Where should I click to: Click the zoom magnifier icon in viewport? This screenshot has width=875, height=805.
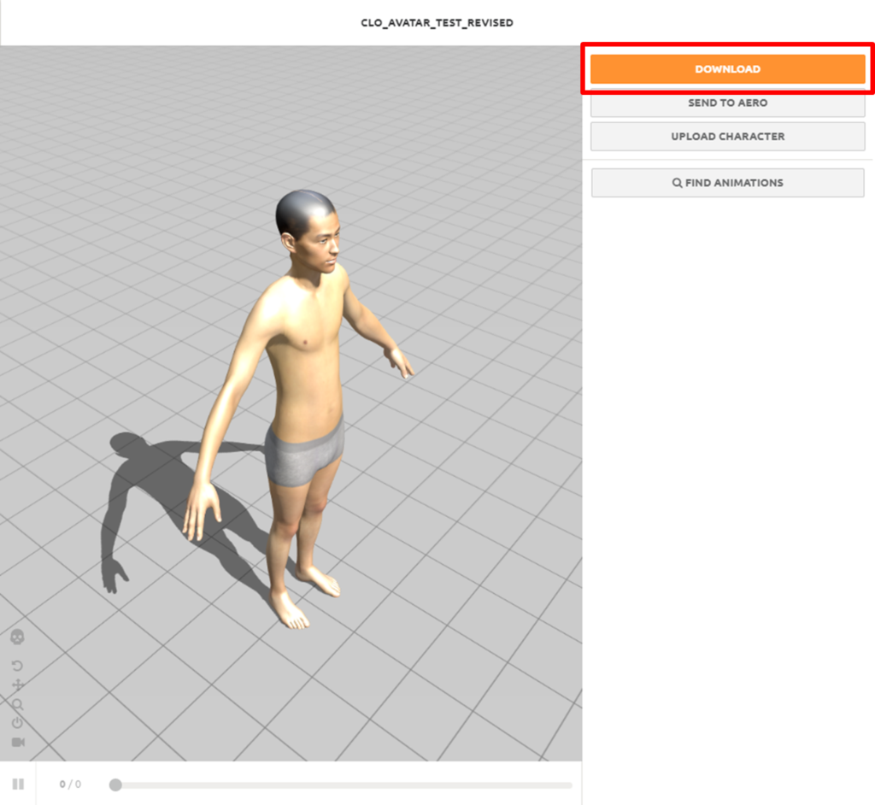[18, 704]
